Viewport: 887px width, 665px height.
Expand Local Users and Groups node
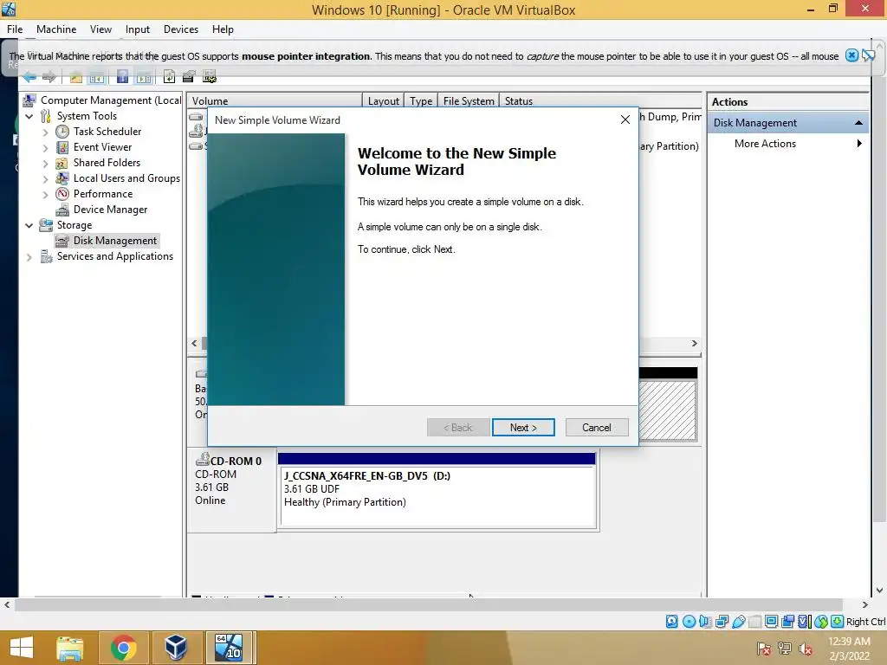[x=45, y=178]
